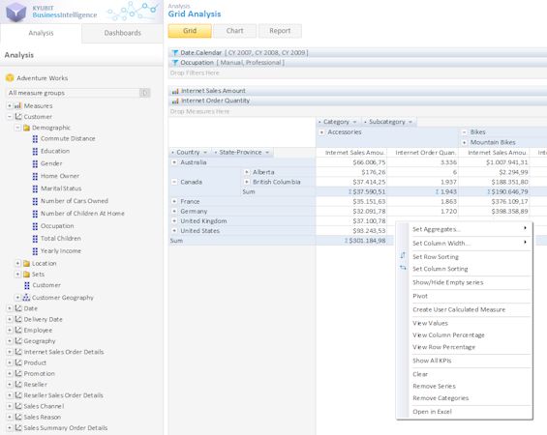Click the Commute Distance attribute icon

click(x=35, y=139)
